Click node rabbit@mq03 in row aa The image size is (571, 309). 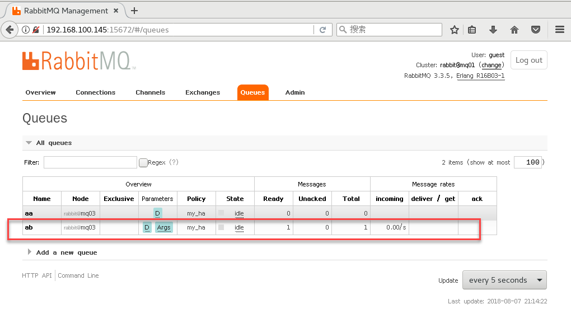tap(79, 213)
